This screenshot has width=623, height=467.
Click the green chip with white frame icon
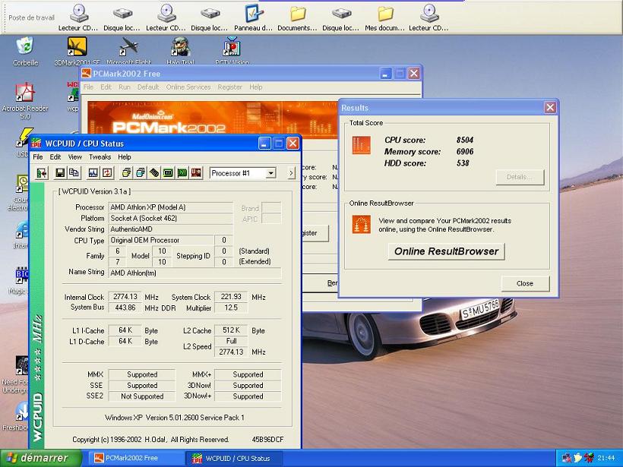click(x=168, y=173)
